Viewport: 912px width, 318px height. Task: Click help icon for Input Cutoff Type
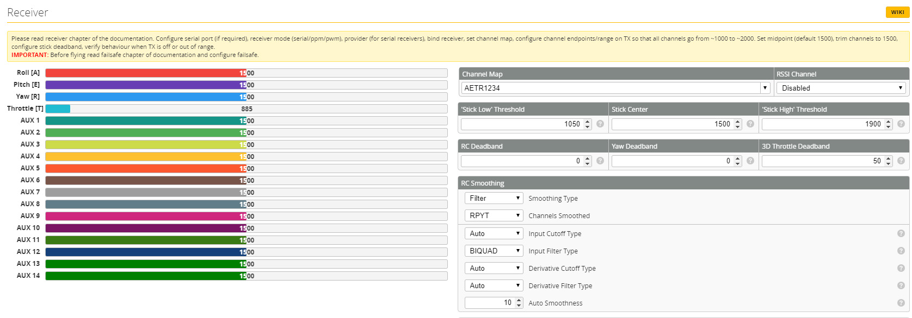[901, 233]
